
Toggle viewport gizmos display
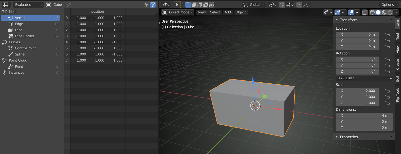tap(337, 12)
